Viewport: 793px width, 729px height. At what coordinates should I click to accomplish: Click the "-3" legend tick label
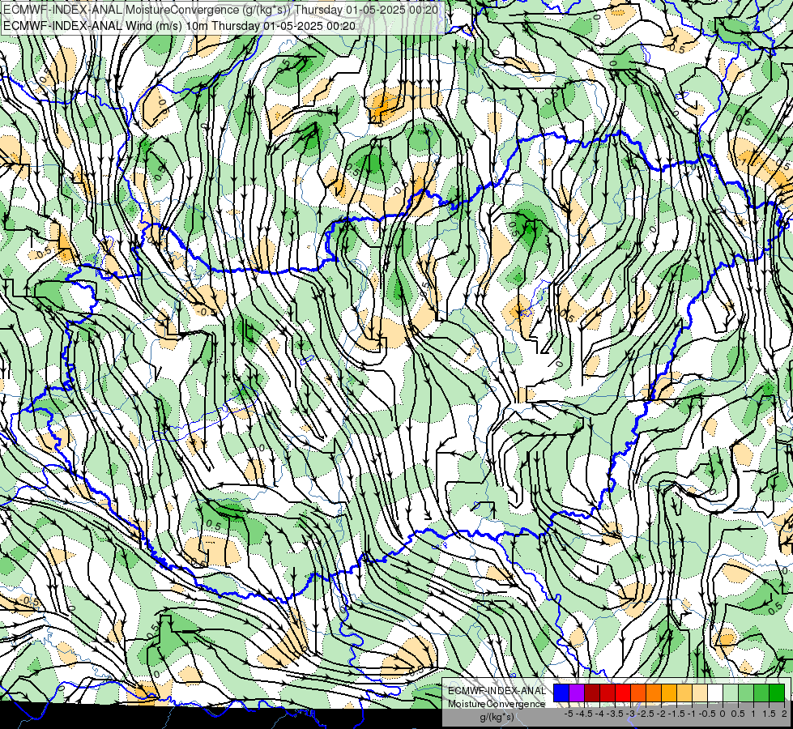tap(630, 714)
